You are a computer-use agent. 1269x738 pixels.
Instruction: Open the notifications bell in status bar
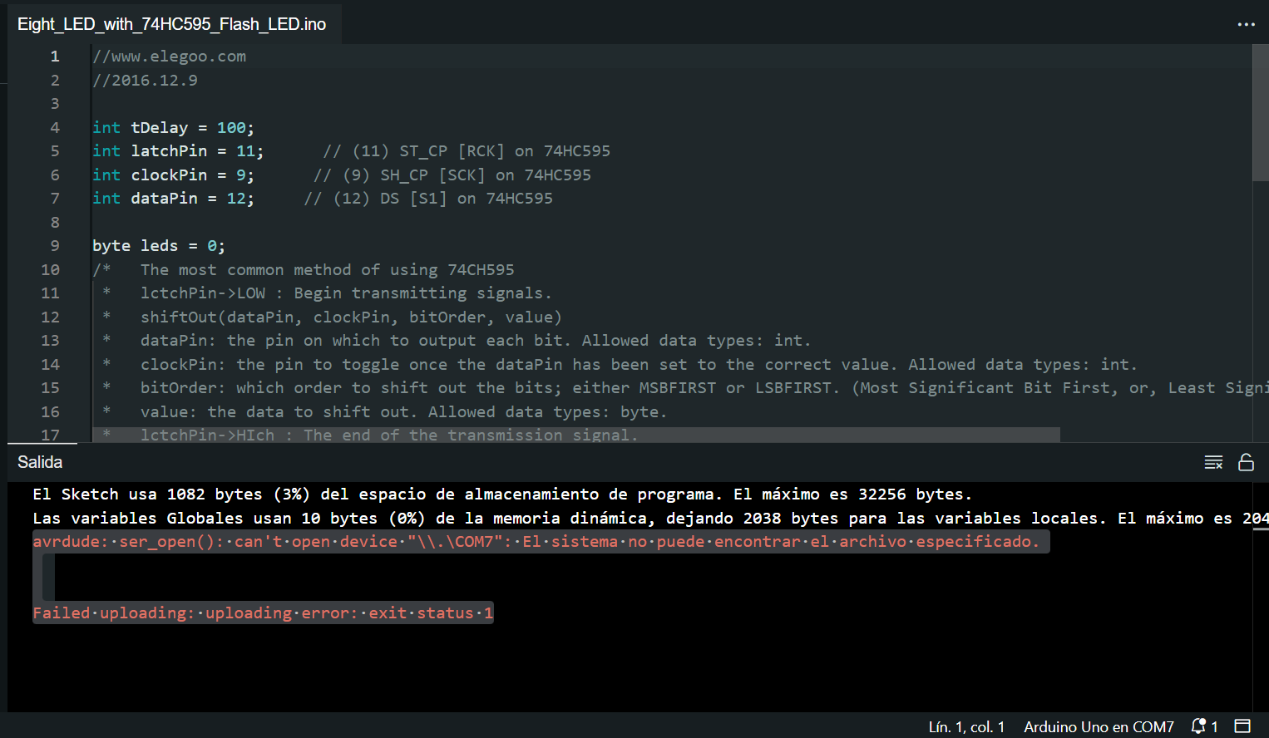[1203, 726]
